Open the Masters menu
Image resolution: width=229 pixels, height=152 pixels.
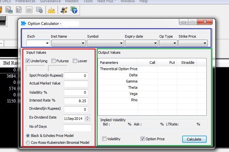click(x=72, y=1)
